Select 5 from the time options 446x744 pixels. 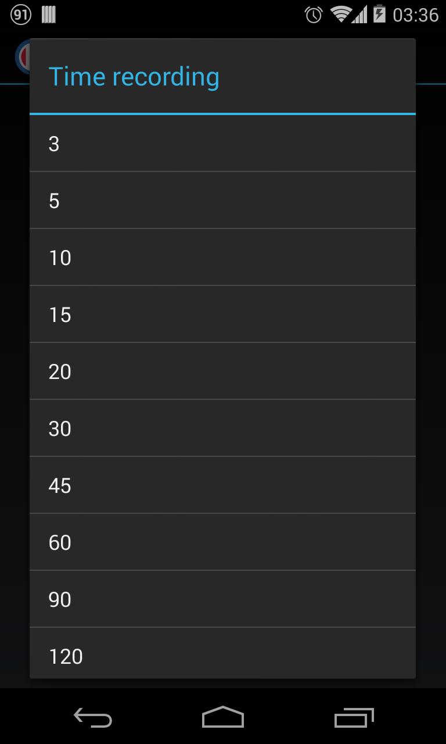tap(222, 201)
